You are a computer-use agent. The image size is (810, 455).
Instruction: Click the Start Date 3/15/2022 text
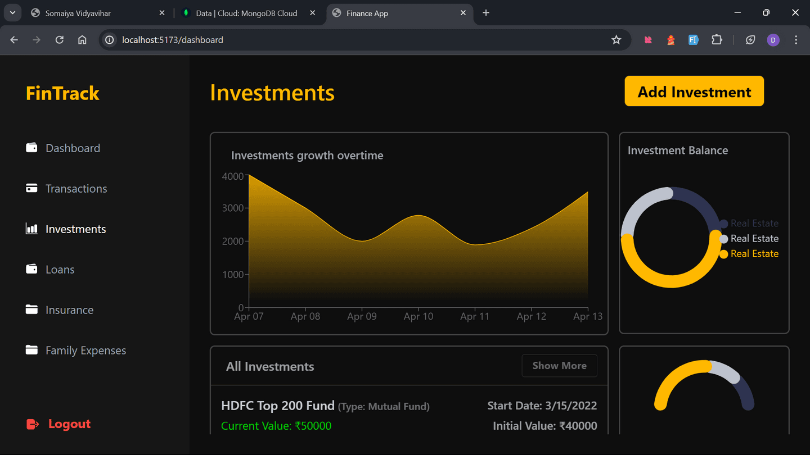542,406
